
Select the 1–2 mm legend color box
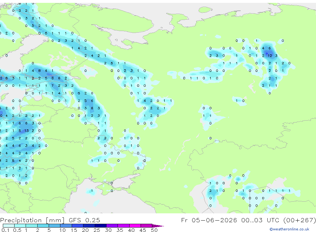(x=31, y=226)
